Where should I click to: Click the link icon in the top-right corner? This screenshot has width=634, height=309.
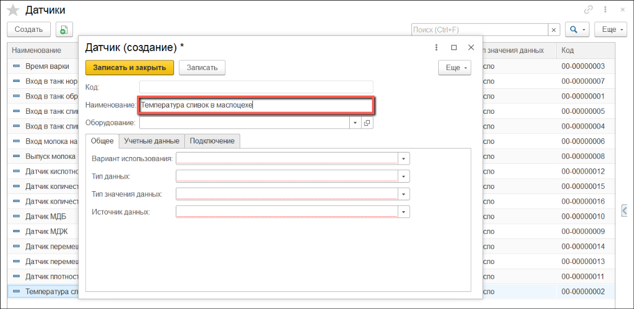(588, 10)
